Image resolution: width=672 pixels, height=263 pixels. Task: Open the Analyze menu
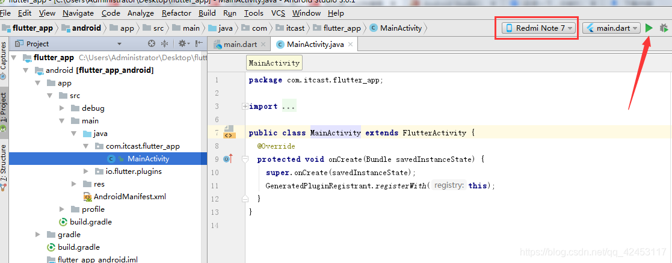click(x=141, y=13)
